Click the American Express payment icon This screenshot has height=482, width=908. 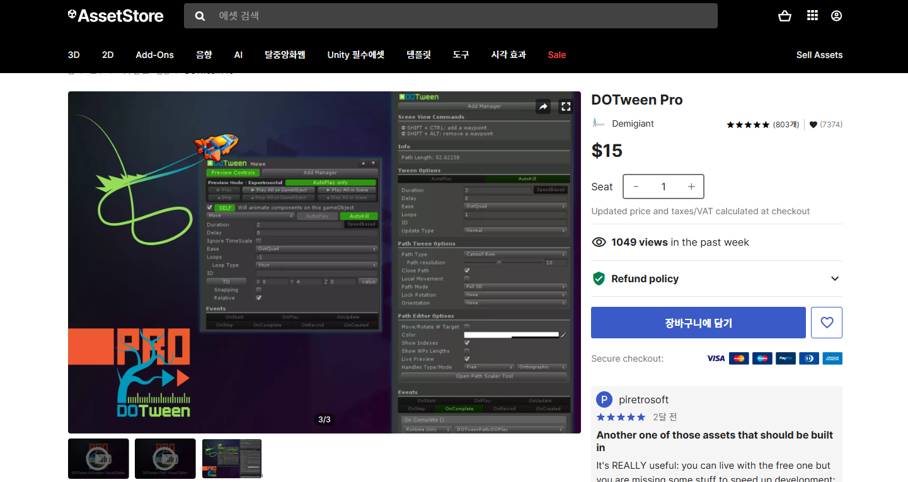832,359
